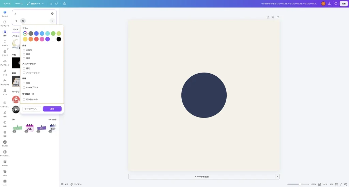Viewport: 349px width, 187px height.
Task: Open the テキスト text panel
Action: click(5, 43)
